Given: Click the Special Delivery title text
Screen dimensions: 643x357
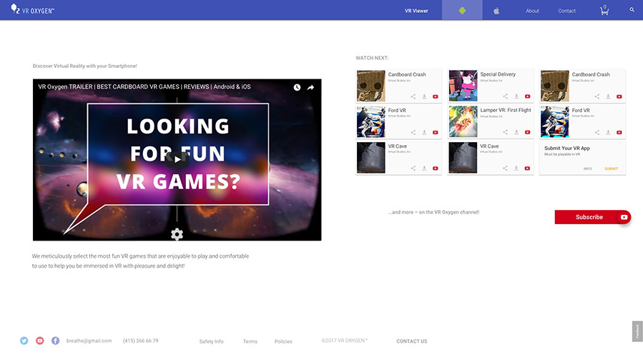Looking at the screenshot, I should pos(498,74).
